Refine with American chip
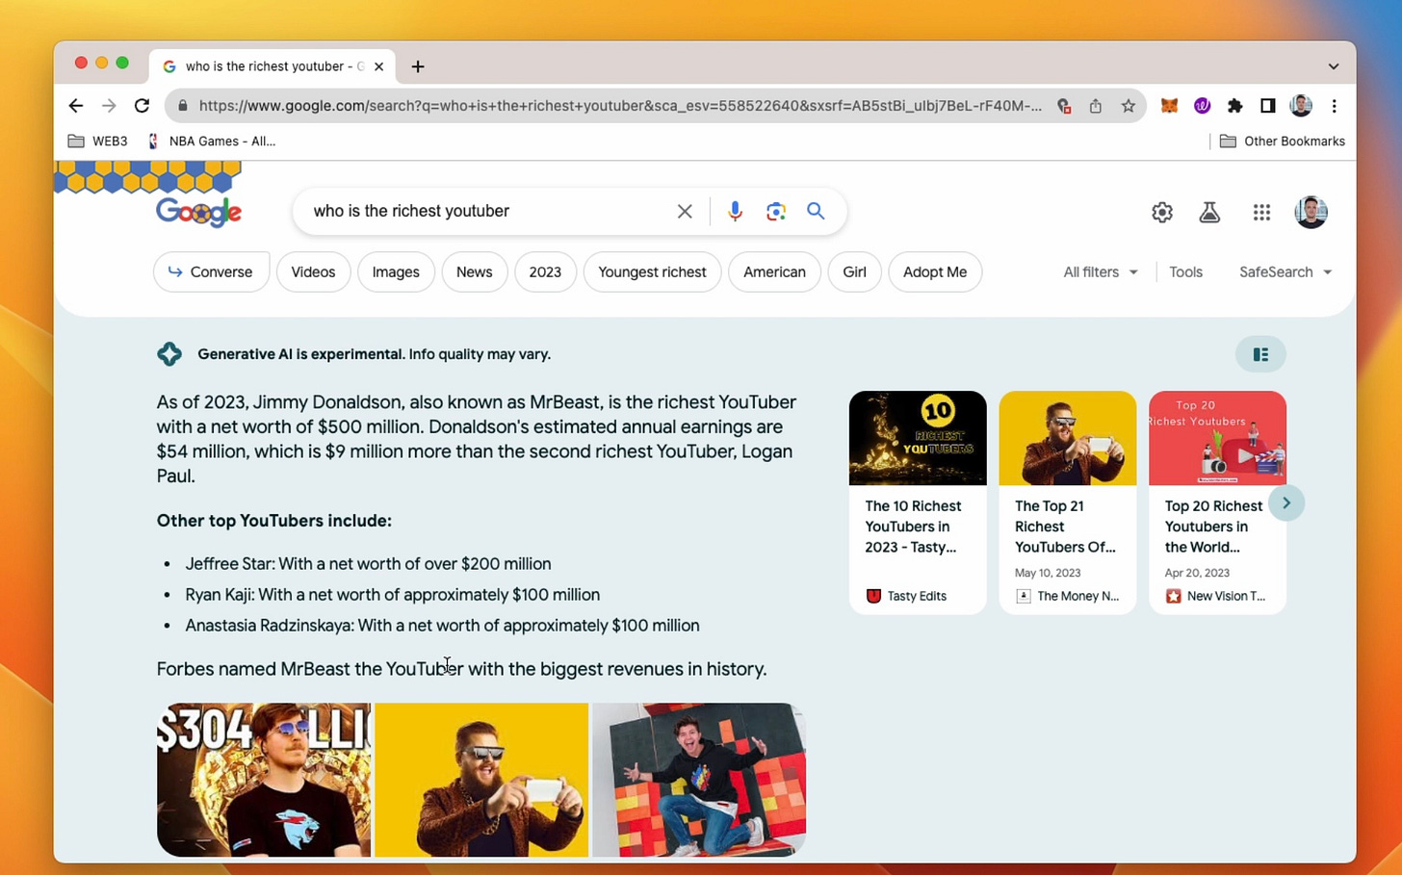1402x875 pixels. (774, 271)
